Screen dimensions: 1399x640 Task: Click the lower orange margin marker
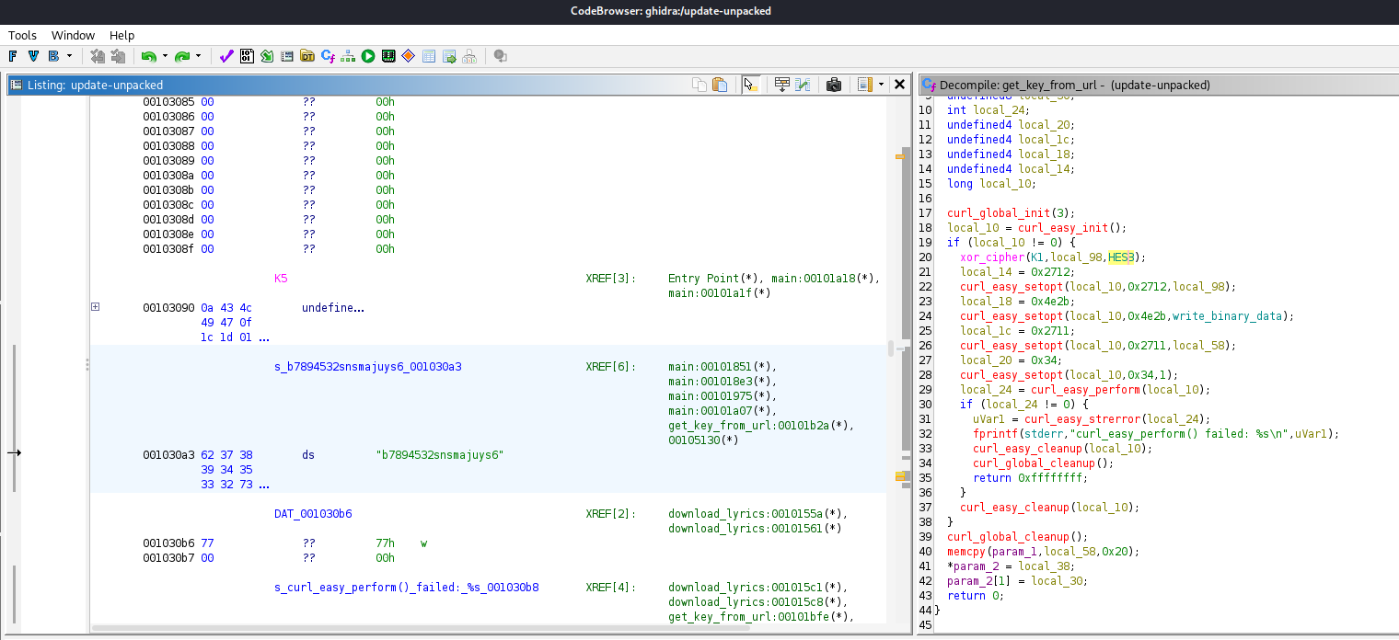(x=901, y=476)
